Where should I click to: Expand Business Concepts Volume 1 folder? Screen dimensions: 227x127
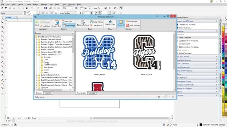click(x=37, y=39)
